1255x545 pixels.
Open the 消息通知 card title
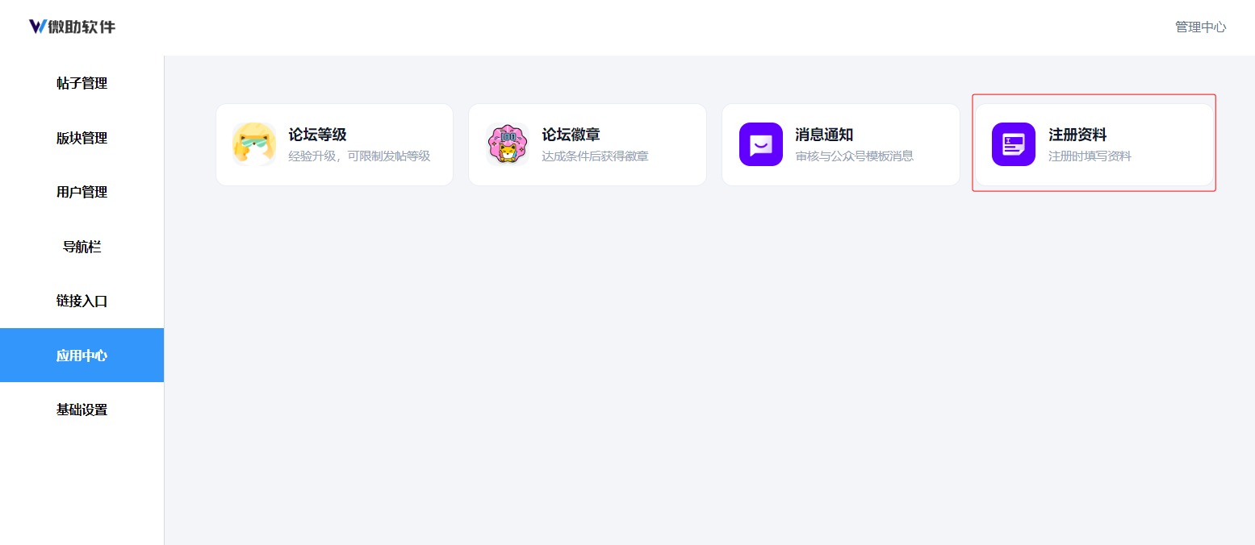click(824, 135)
